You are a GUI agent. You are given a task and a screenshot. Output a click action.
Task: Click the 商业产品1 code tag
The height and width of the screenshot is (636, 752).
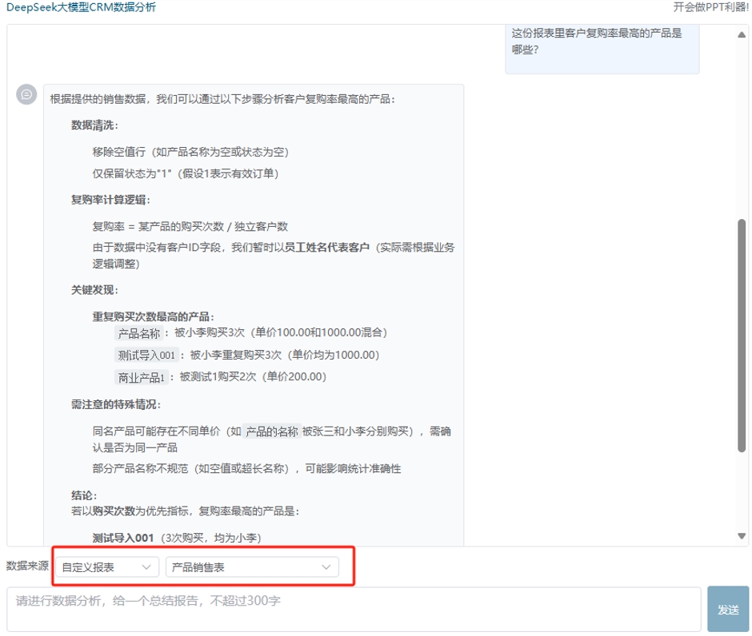[142, 377]
